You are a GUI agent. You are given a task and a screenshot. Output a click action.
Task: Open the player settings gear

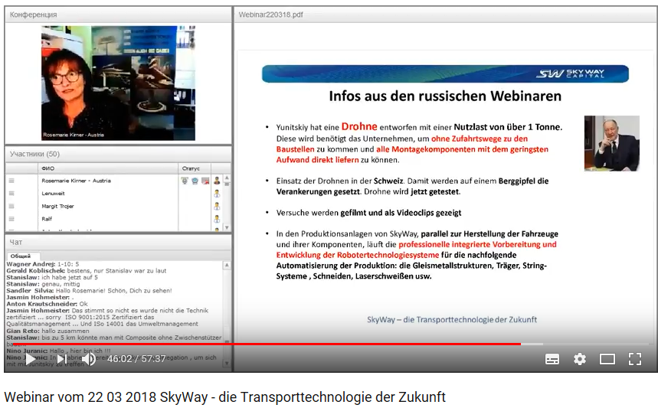[580, 359]
